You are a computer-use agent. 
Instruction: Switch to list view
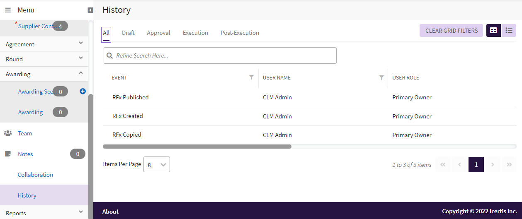(509, 30)
